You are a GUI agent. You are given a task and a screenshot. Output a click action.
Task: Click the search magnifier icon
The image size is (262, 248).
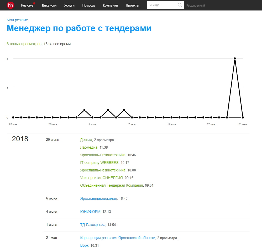tap(180, 5)
